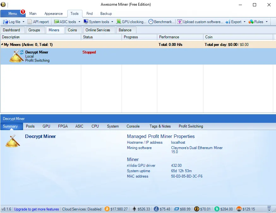The width and height of the screenshot is (276, 213).
Task: Click the Dash price icon in status bar
Action: click(x=177, y=209)
